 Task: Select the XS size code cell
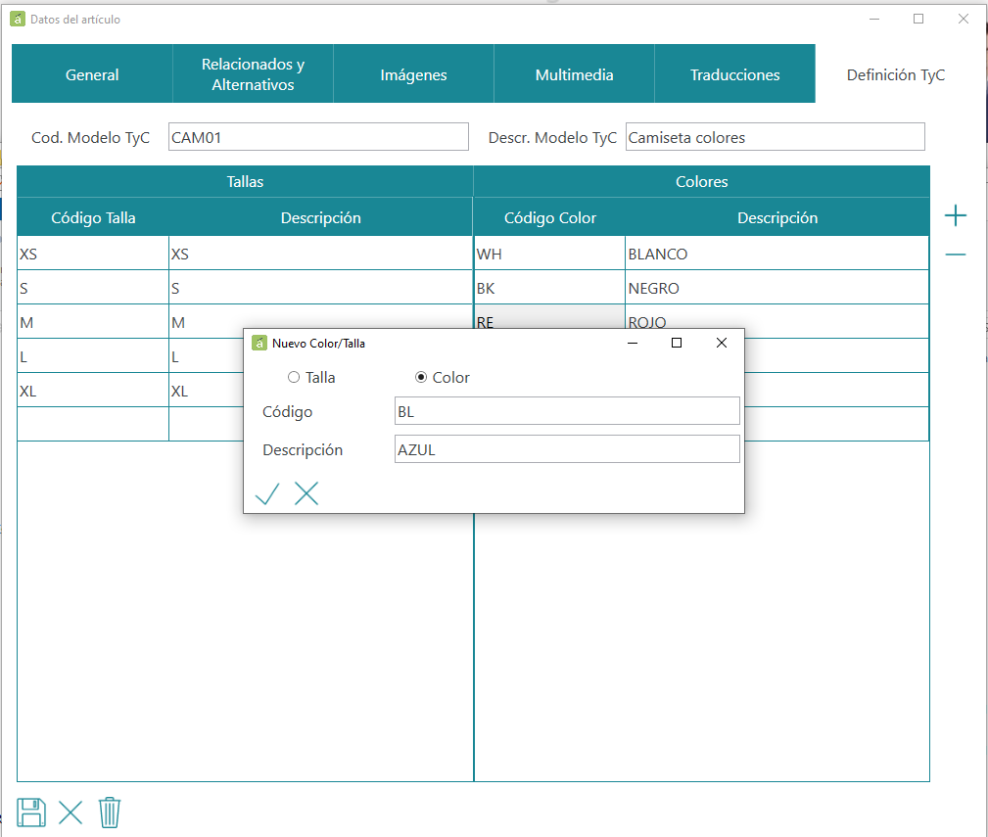tap(93, 254)
